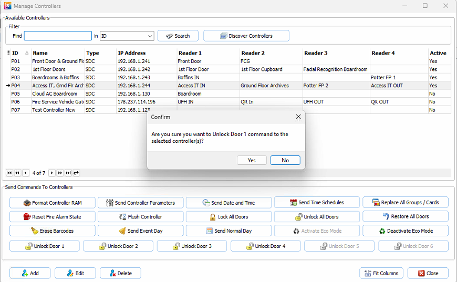Click Unlock Door 1 button

click(45, 246)
